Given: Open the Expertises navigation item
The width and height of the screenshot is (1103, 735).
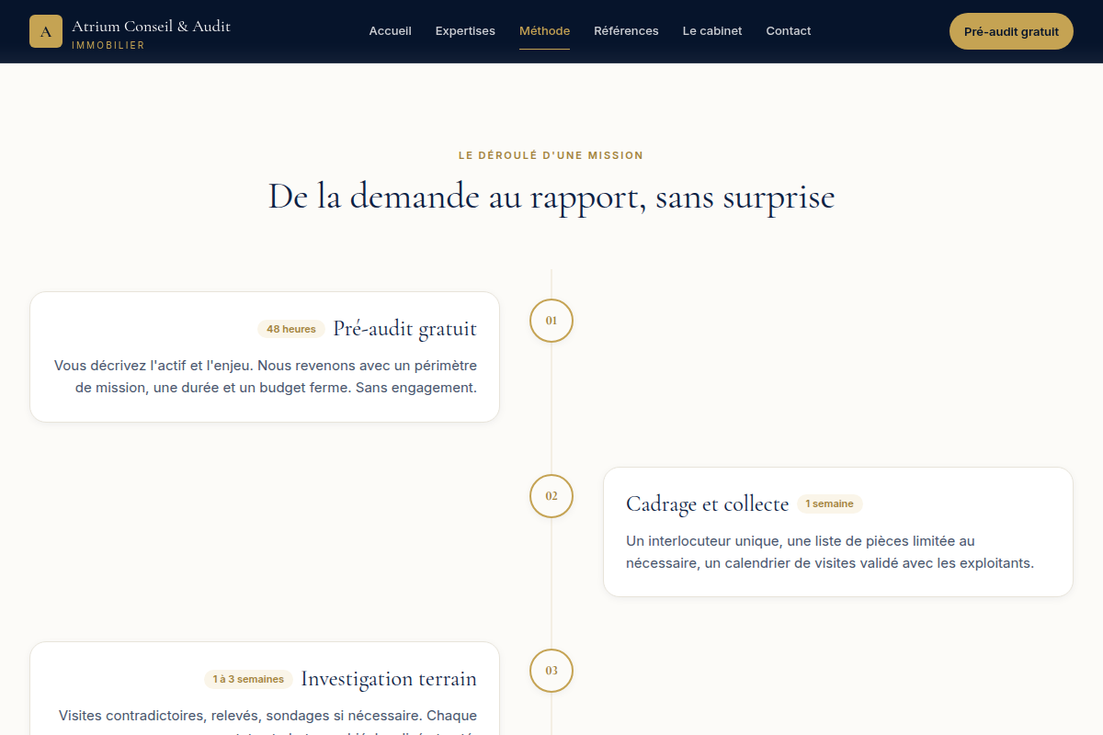Looking at the screenshot, I should (465, 31).
